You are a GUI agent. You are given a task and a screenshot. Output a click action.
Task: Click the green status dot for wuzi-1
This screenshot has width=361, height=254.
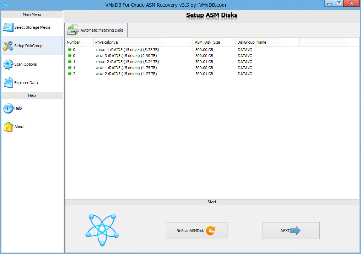pos(70,68)
